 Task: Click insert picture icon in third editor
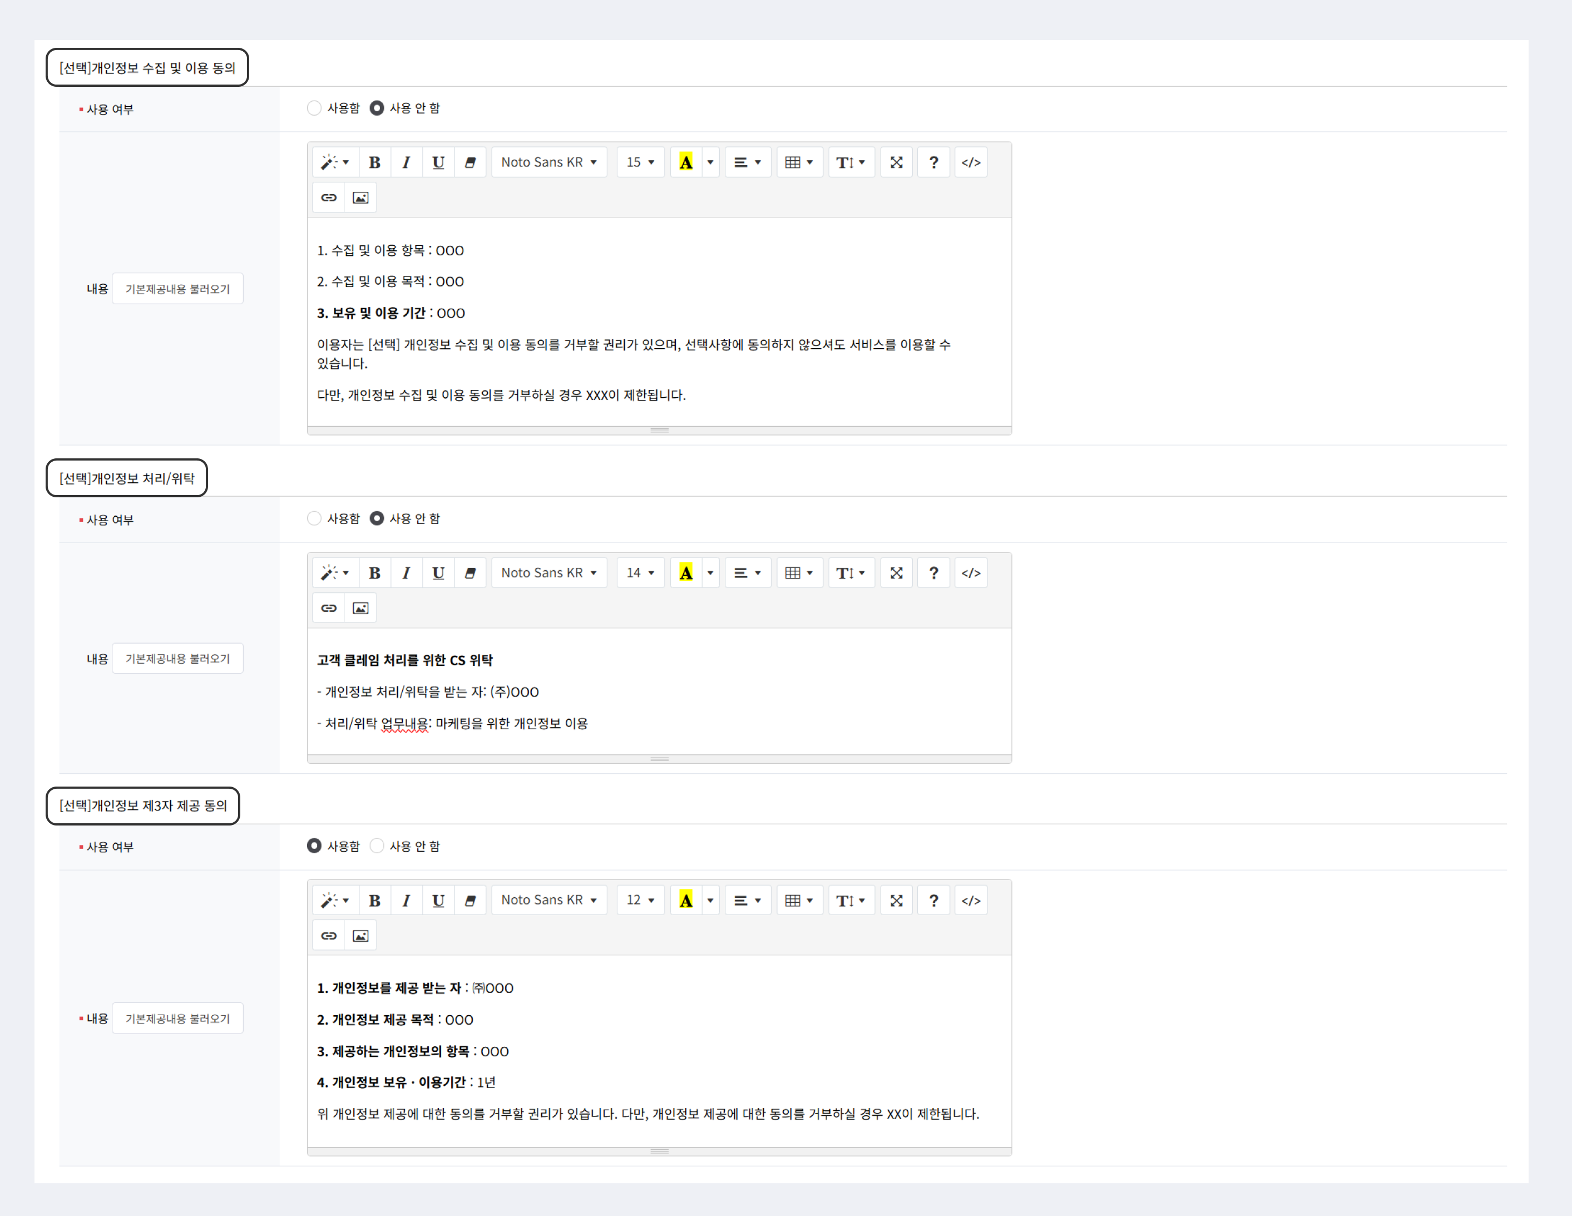tap(360, 936)
